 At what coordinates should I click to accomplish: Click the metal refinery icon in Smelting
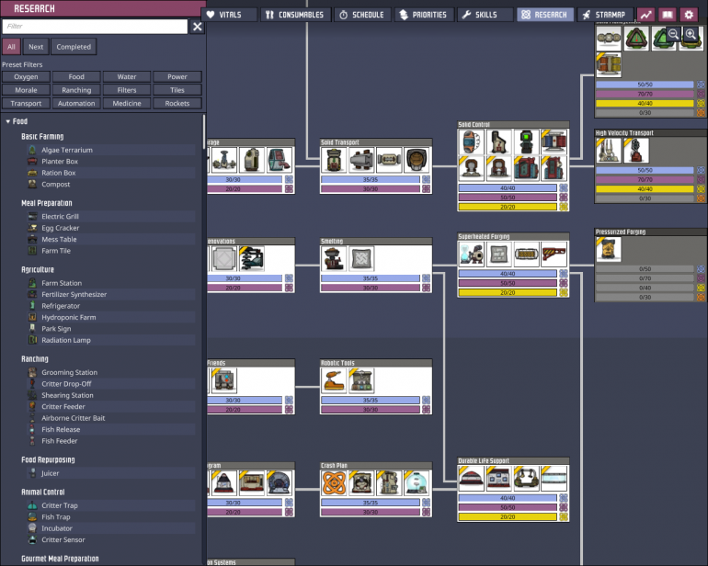[x=334, y=258]
